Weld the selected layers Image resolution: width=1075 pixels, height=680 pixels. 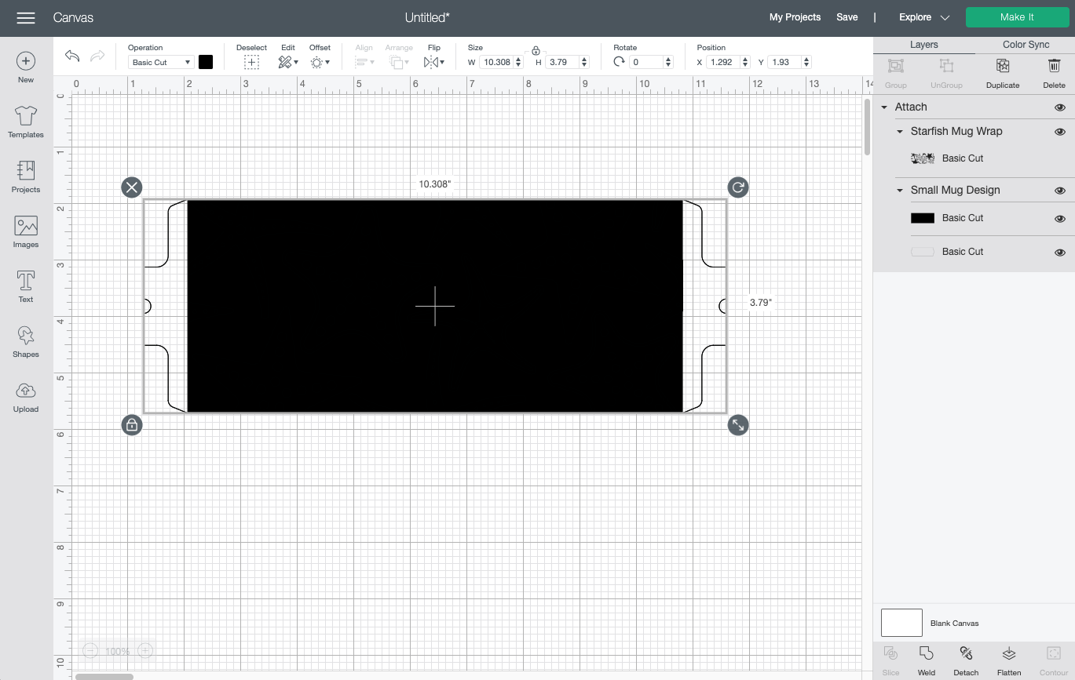pyautogui.click(x=927, y=660)
